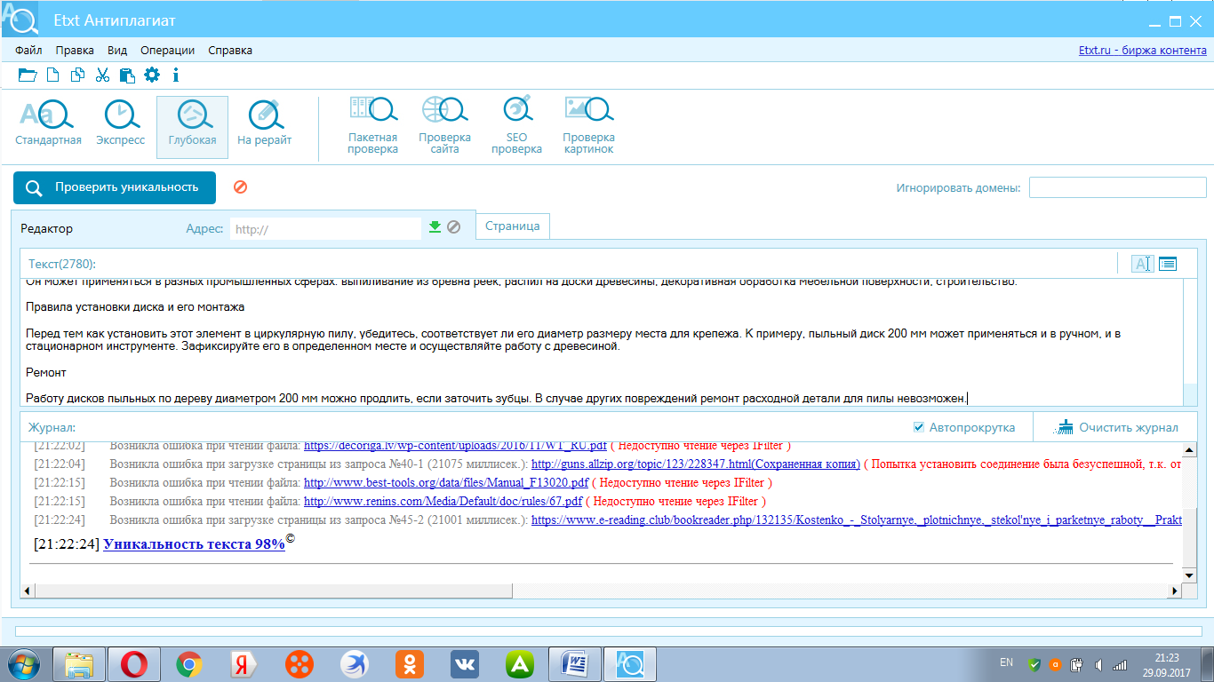Click red stop check icon
1214x682 pixels.
(240, 187)
